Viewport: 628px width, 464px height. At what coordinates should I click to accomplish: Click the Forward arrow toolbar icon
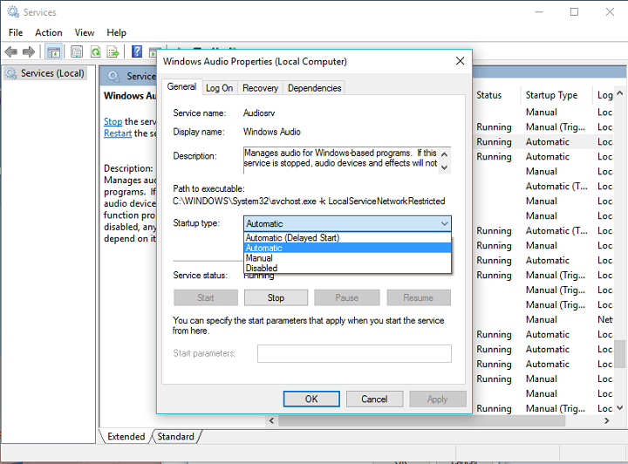coord(30,52)
